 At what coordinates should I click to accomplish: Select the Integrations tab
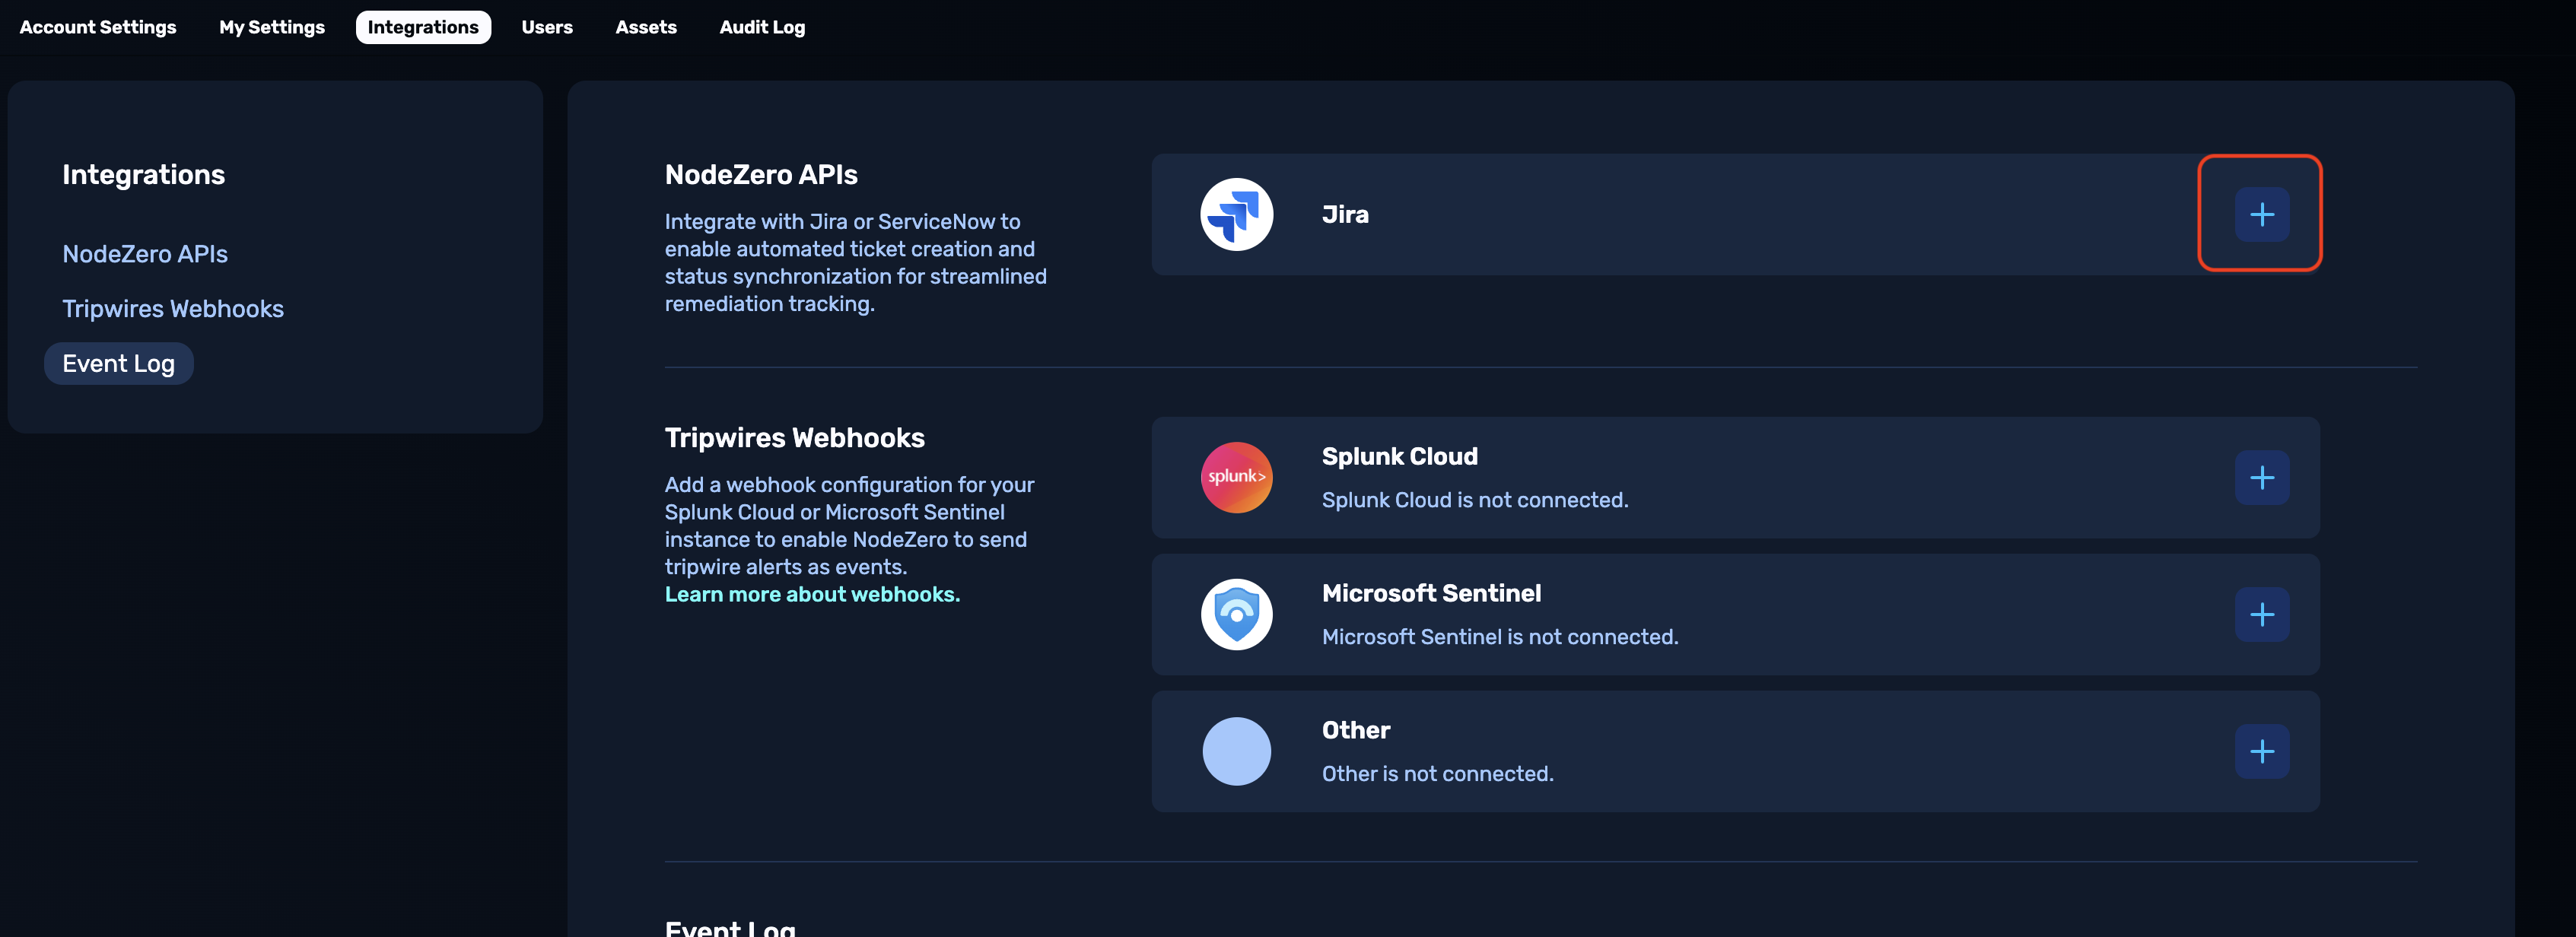423,27
